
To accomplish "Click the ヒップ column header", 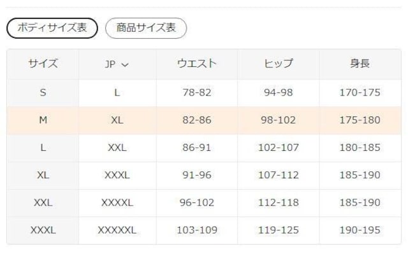I will pos(278,64).
